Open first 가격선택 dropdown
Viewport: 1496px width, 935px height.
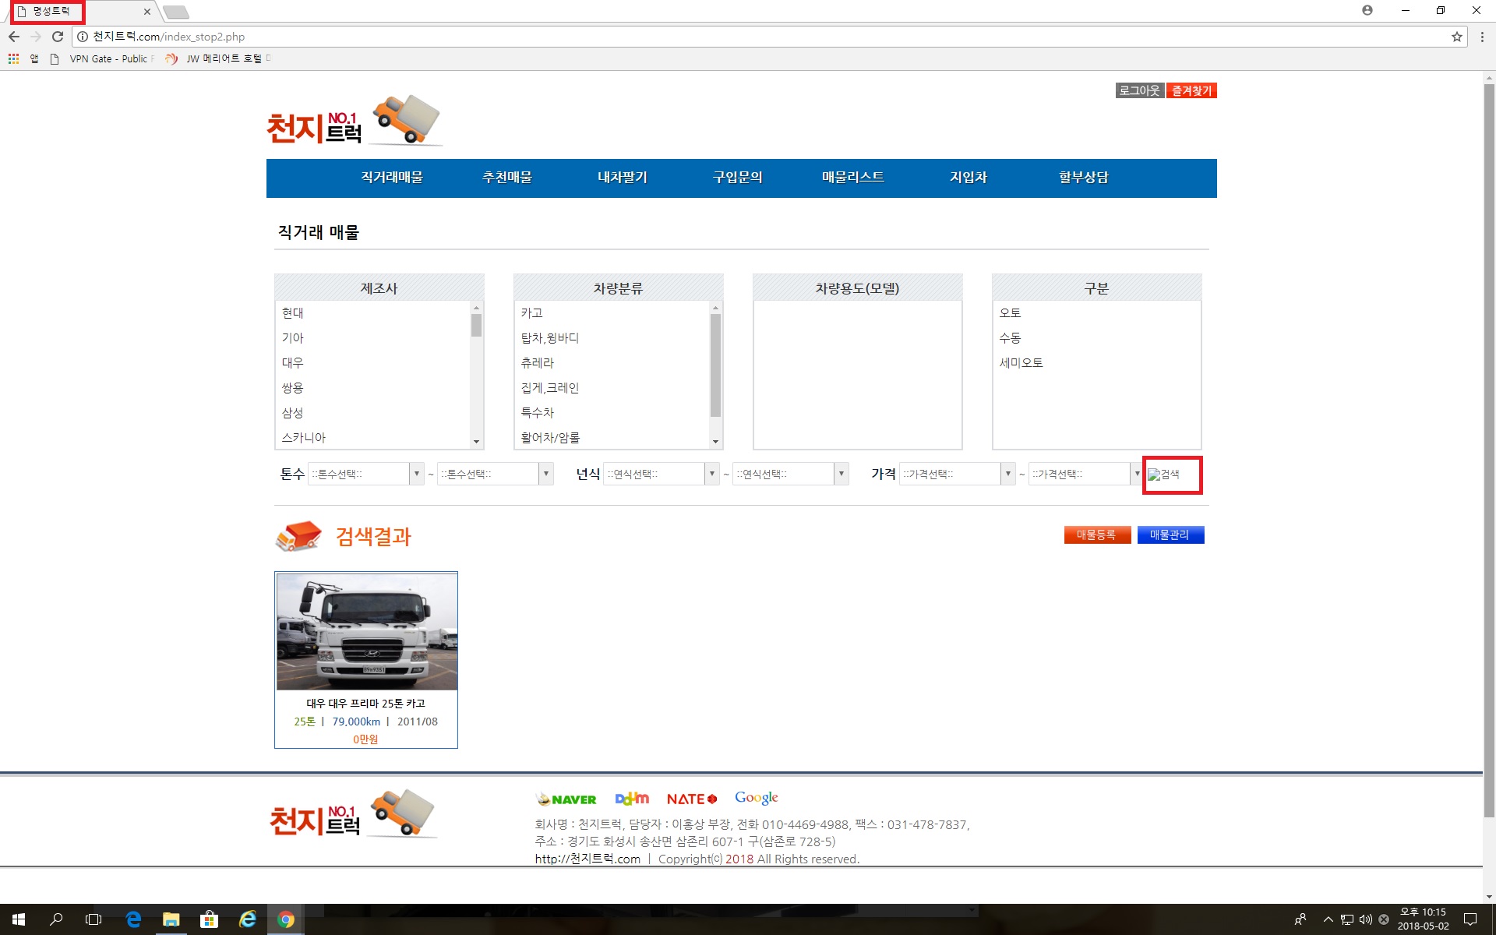coord(958,474)
